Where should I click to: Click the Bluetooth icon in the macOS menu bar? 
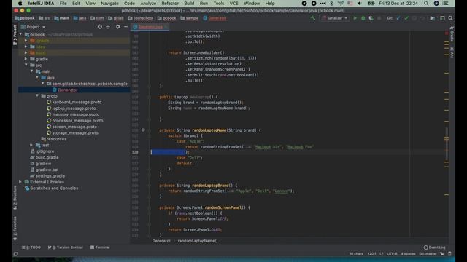[x=331, y=4]
